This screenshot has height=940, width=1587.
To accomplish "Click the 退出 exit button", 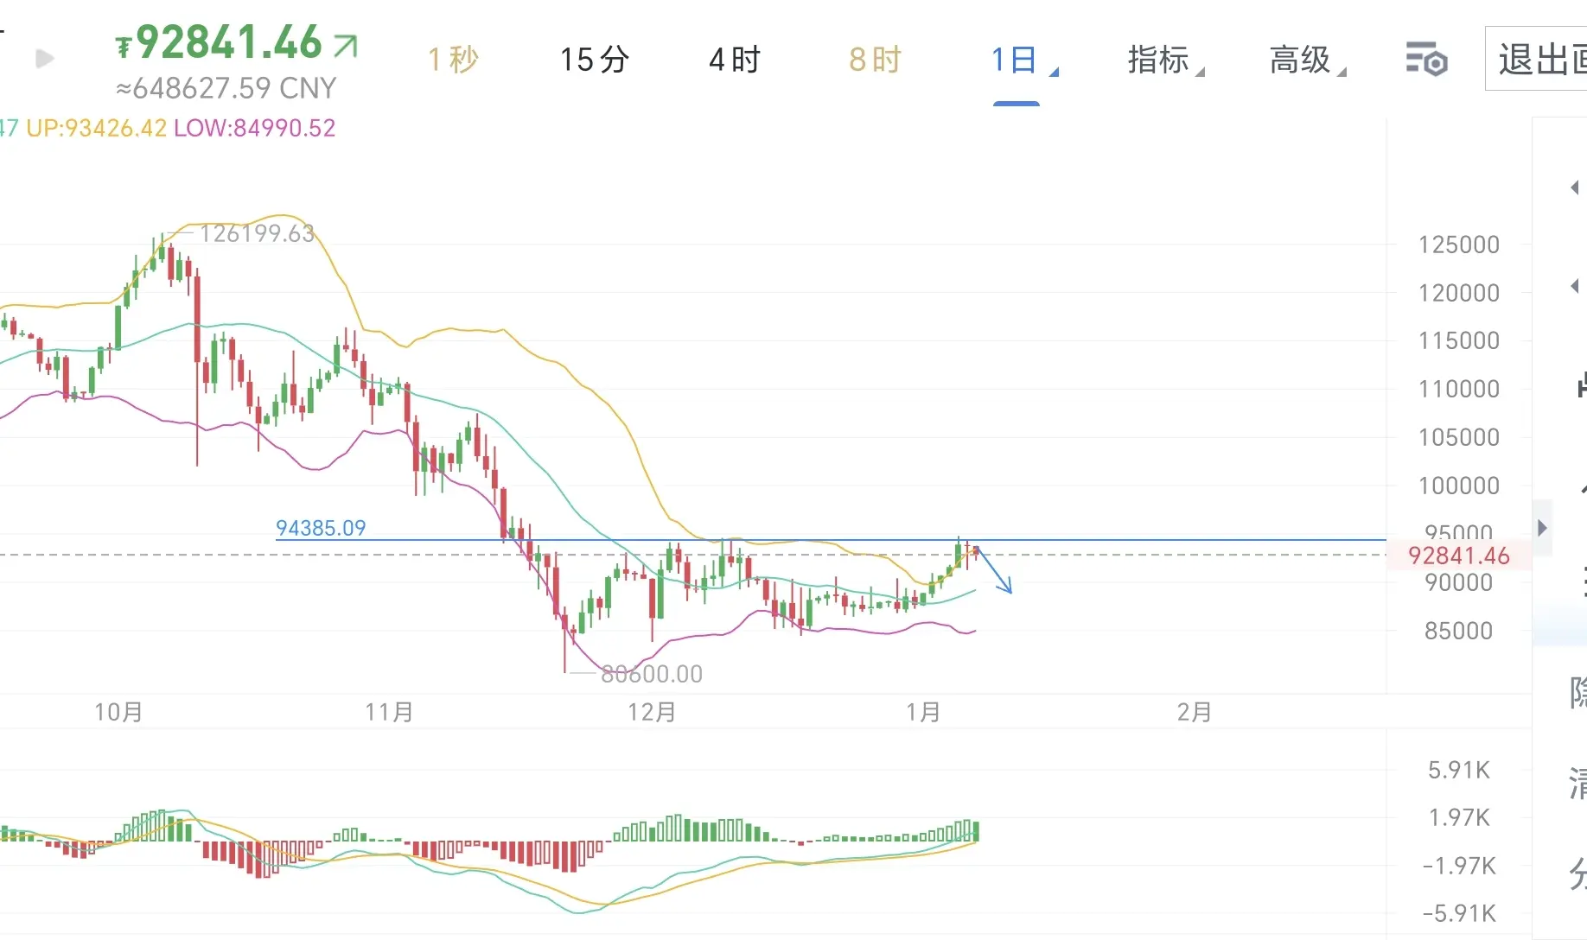I will [x=1536, y=59].
